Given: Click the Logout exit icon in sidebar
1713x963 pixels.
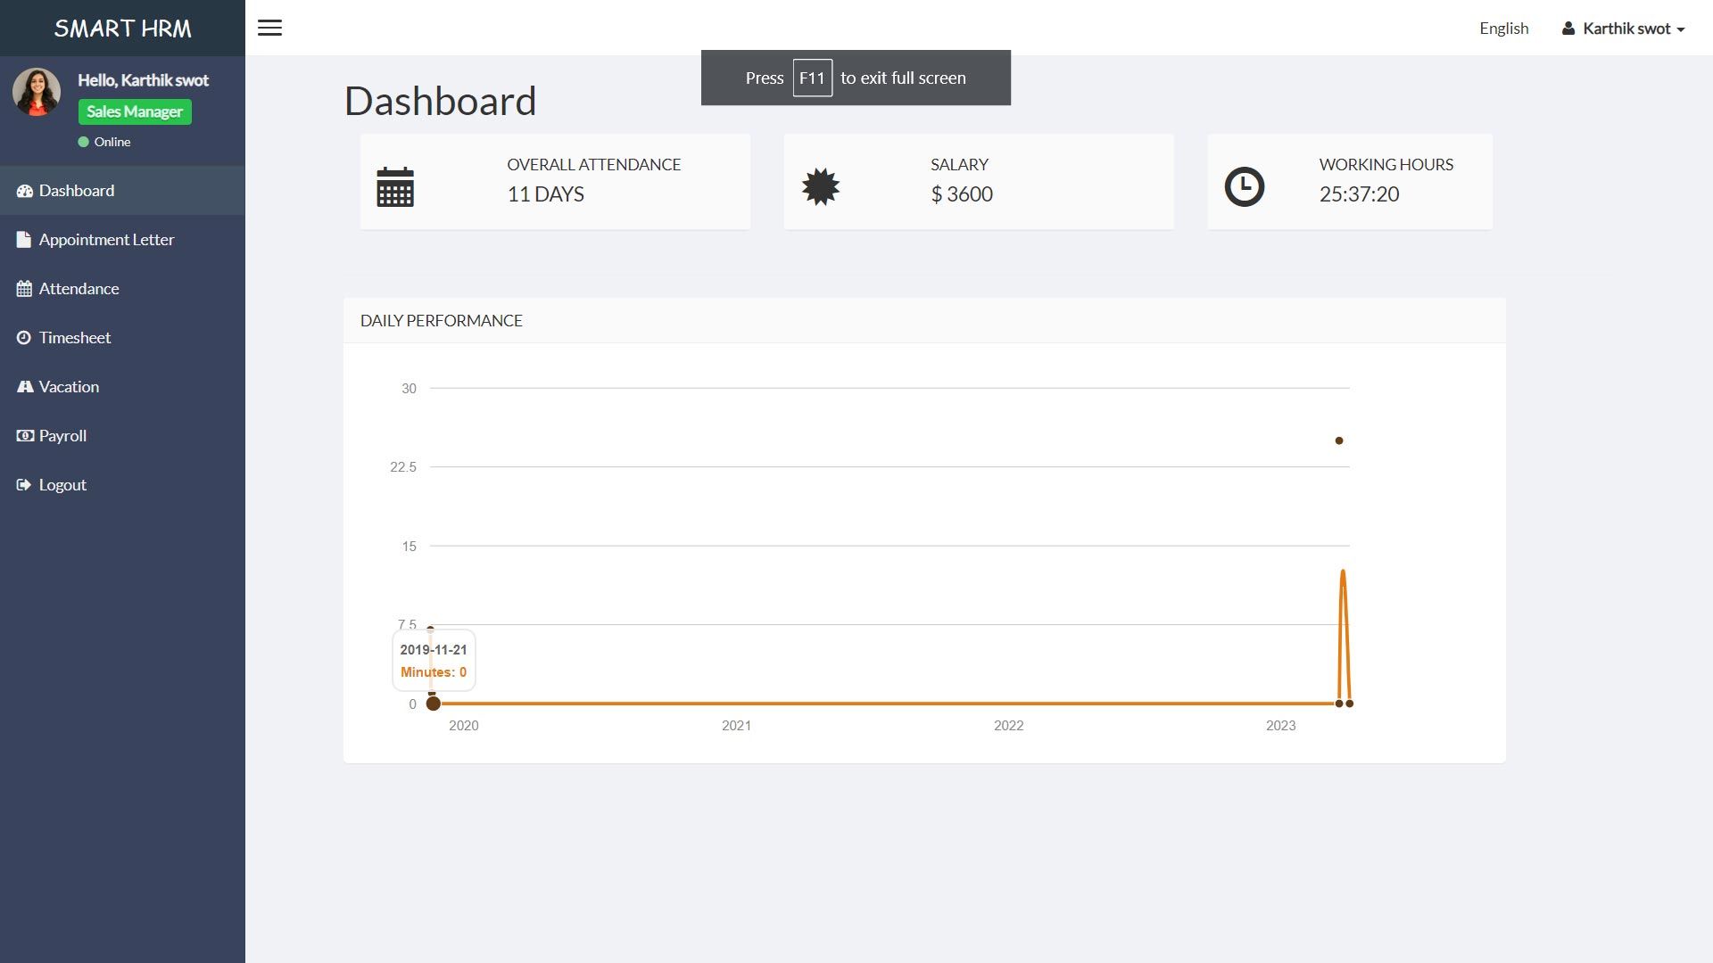Looking at the screenshot, I should 24,485.
